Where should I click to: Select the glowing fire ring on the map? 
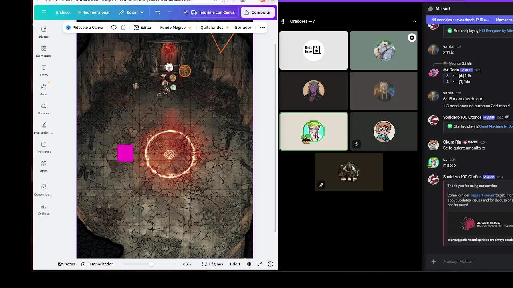pos(171,154)
